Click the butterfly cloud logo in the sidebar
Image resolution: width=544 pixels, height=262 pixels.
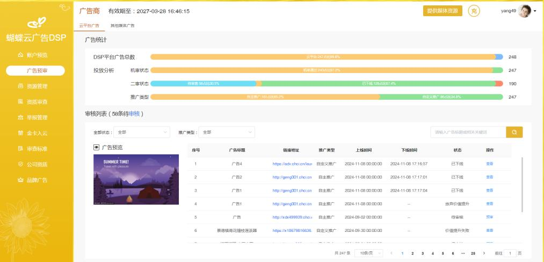coord(37,23)
